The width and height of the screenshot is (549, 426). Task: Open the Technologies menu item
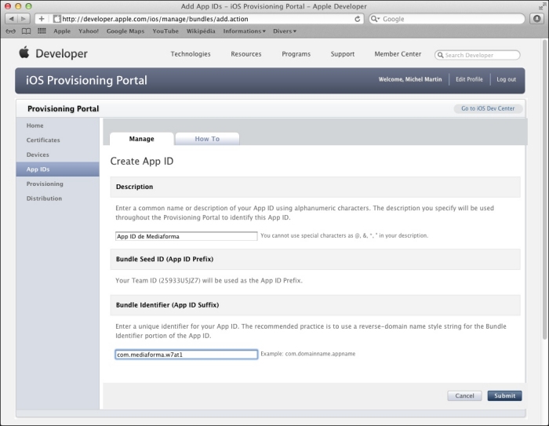tap(191, 54)
